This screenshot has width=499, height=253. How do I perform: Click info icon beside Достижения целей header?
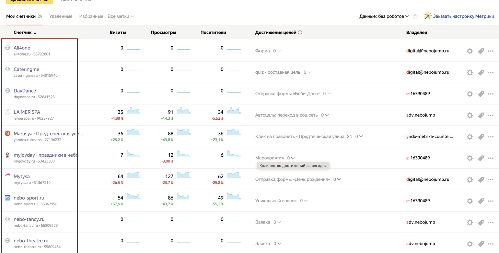pyautogui.click(x=300, y=33)
